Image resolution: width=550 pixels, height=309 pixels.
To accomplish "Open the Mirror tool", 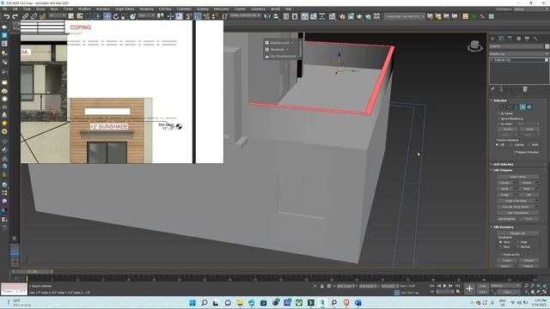I will tap(267, 16).
